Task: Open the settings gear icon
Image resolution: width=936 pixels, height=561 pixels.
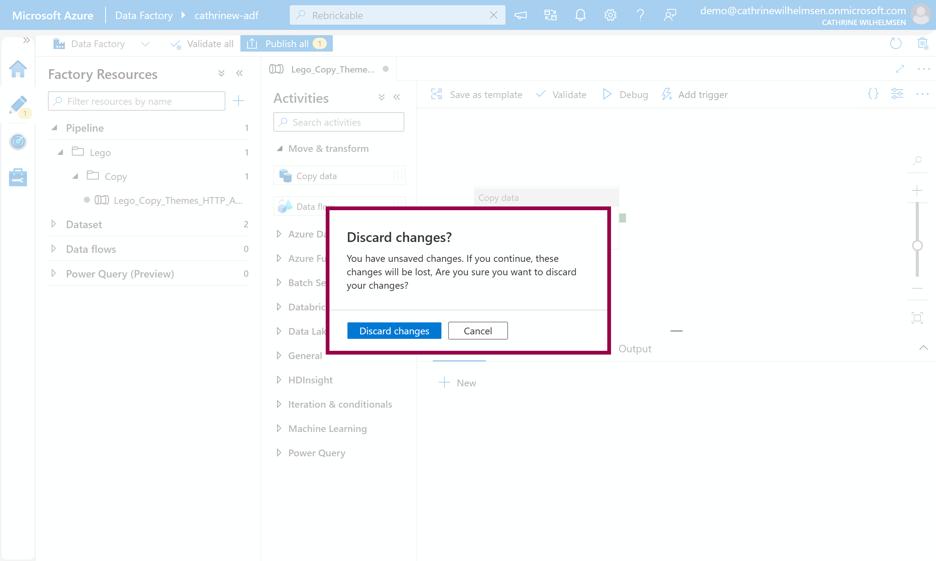Action: [610, 15]
